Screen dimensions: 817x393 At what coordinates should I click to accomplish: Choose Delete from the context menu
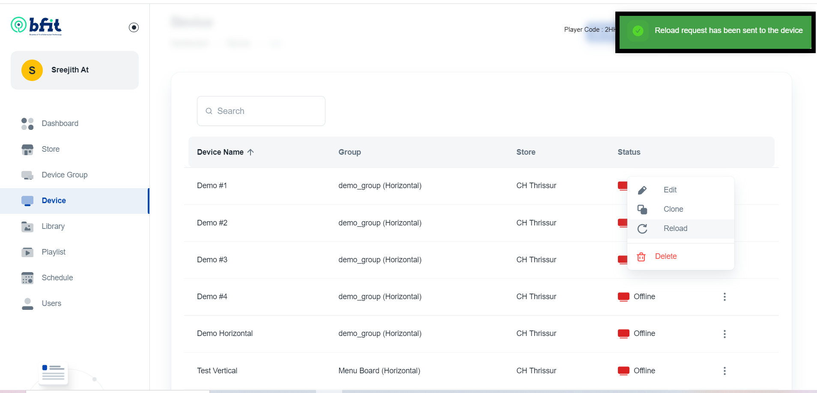(x=681, y=256)
